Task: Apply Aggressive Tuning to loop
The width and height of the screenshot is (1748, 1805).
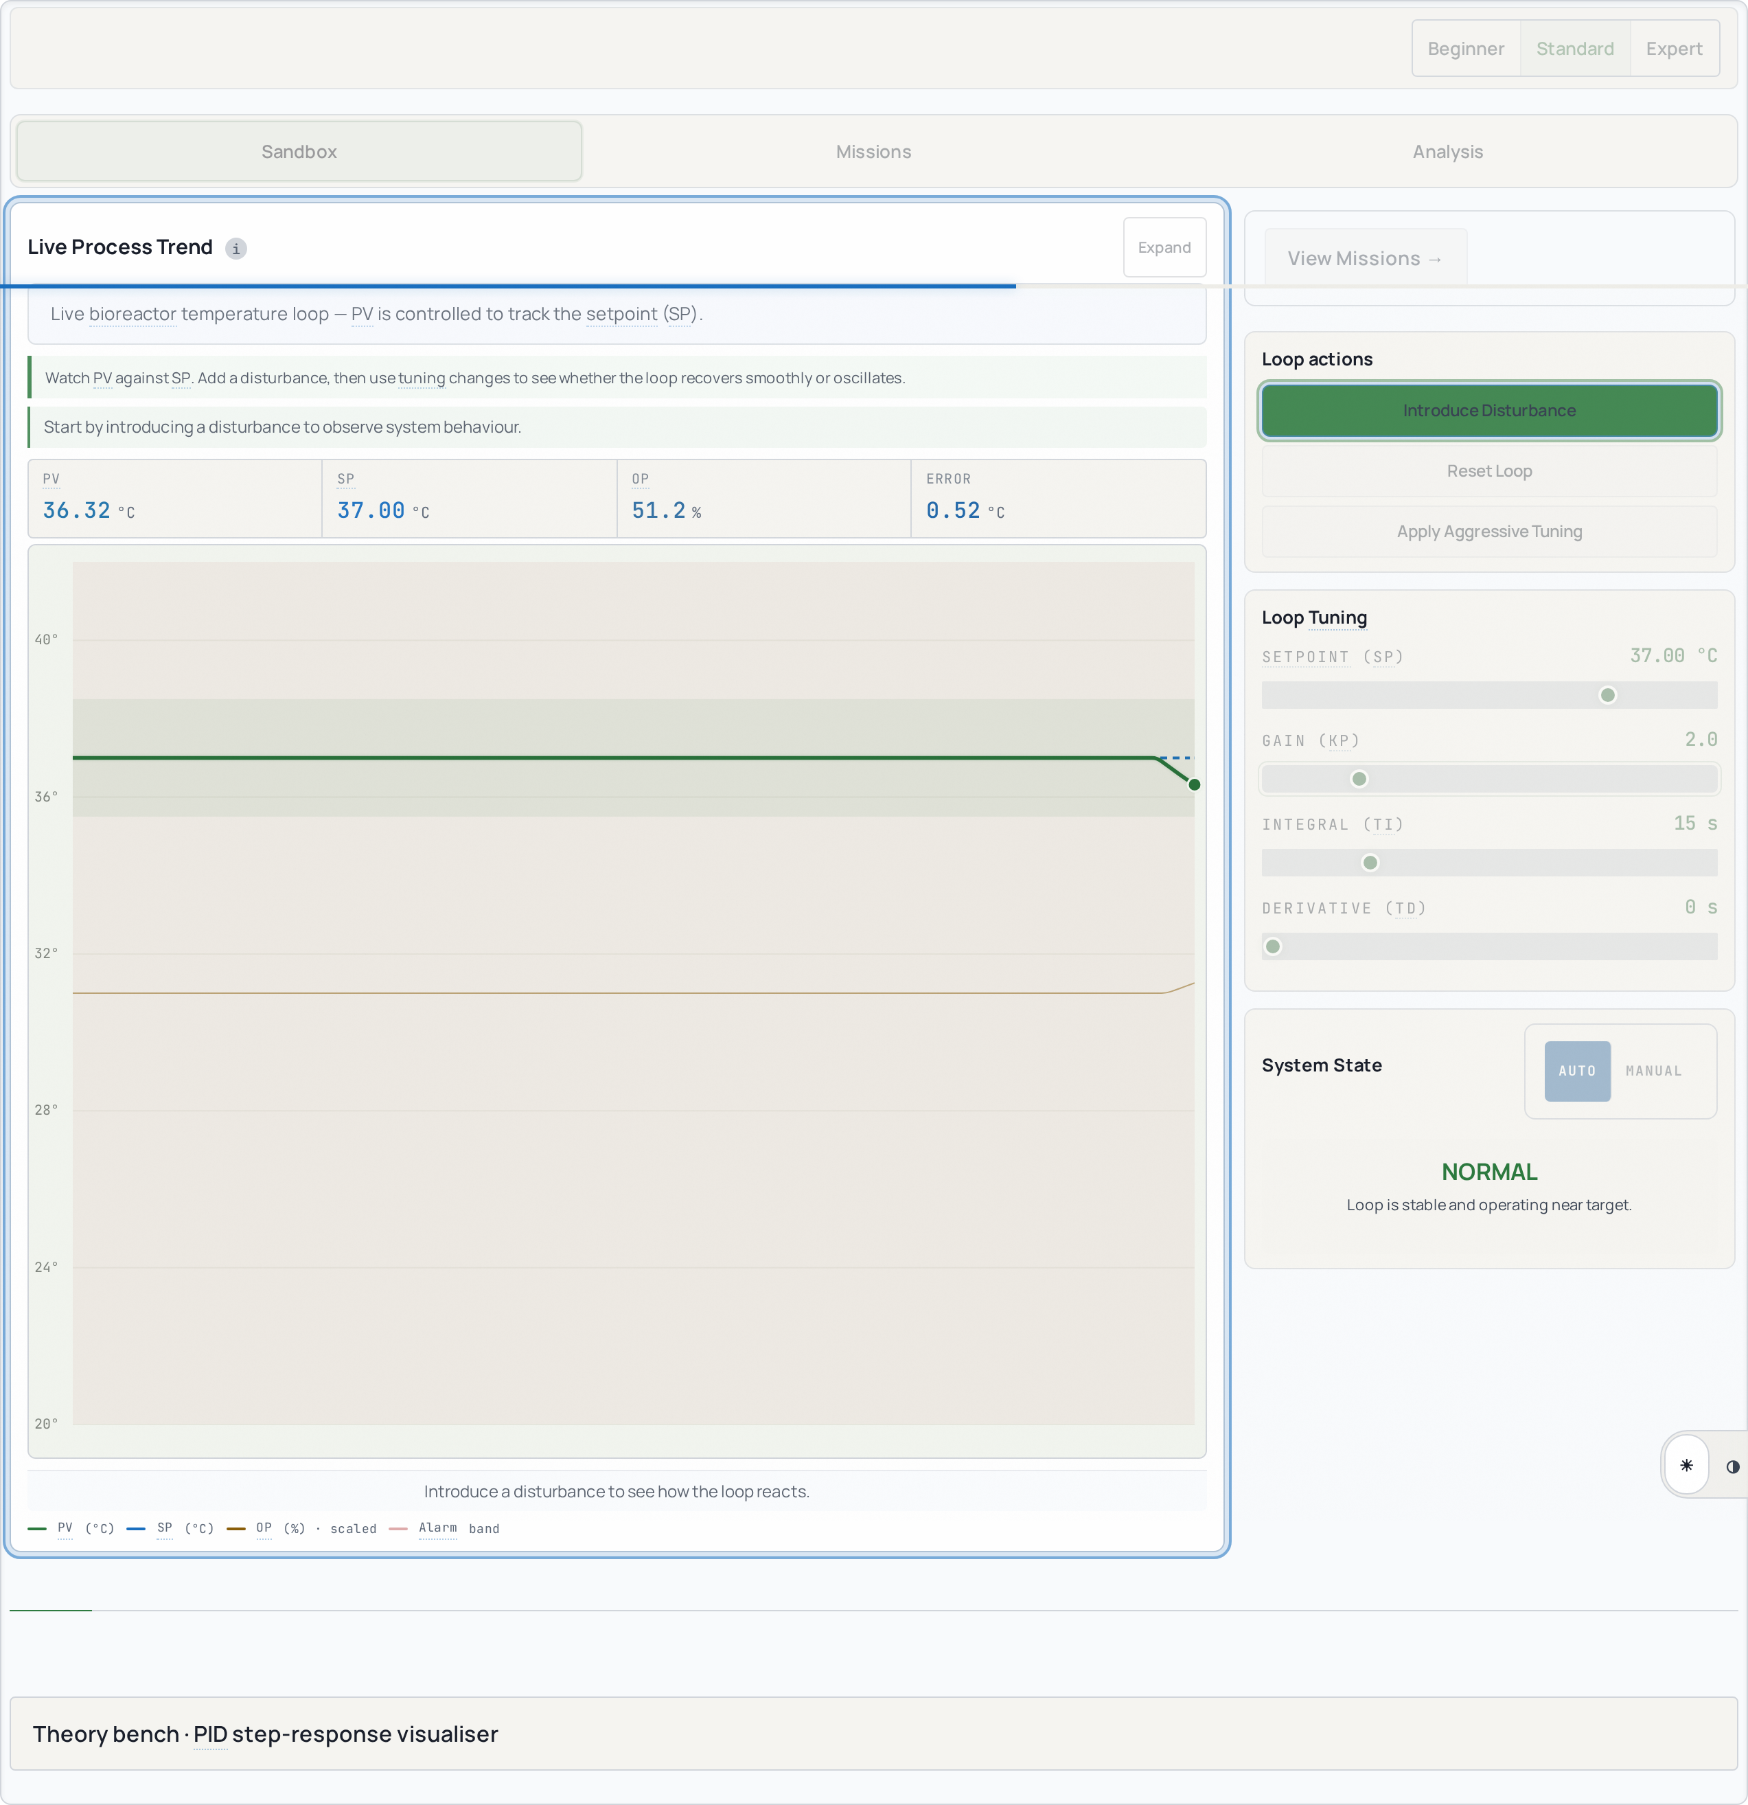Action: (x=1489, y=532)
